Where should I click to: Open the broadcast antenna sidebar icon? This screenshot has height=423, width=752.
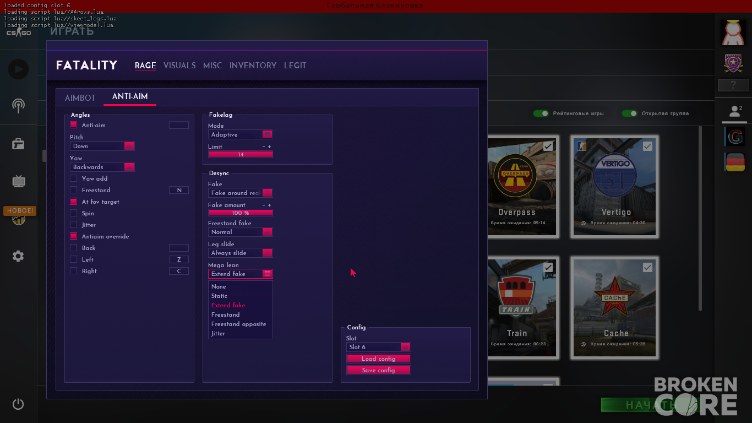pos(18,106)
